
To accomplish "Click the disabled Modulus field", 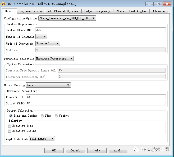I will click(100, 50).
